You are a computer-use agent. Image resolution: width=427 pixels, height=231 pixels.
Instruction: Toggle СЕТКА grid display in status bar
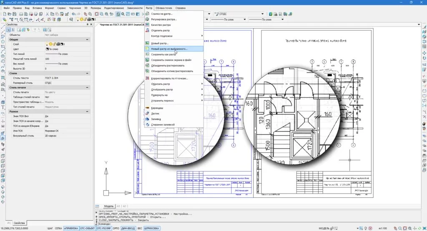[58, 228]
